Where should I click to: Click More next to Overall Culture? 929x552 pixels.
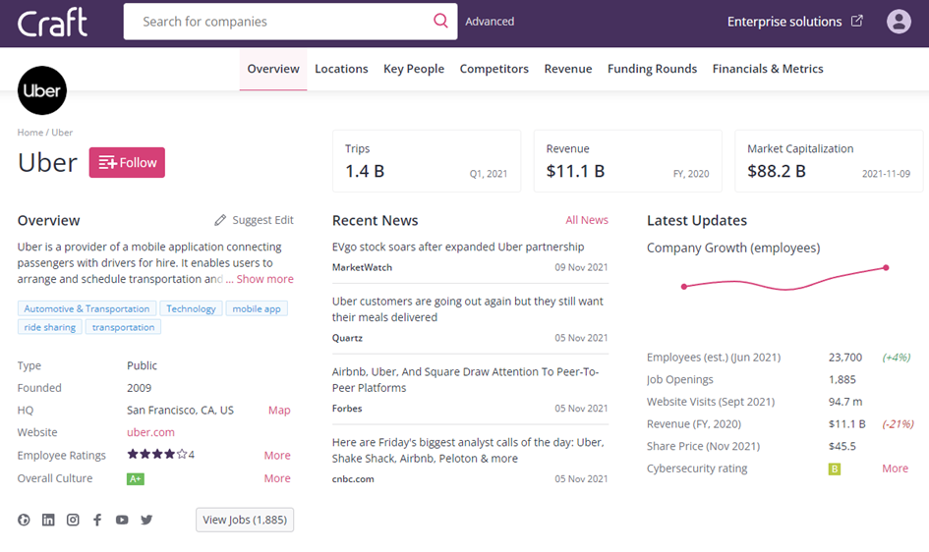coord(277,478)
